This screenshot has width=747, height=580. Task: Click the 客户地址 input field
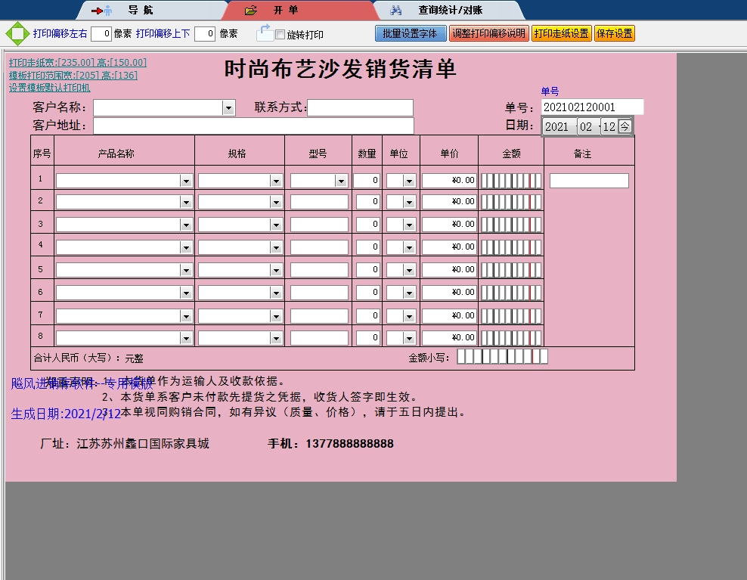(253, 126)
